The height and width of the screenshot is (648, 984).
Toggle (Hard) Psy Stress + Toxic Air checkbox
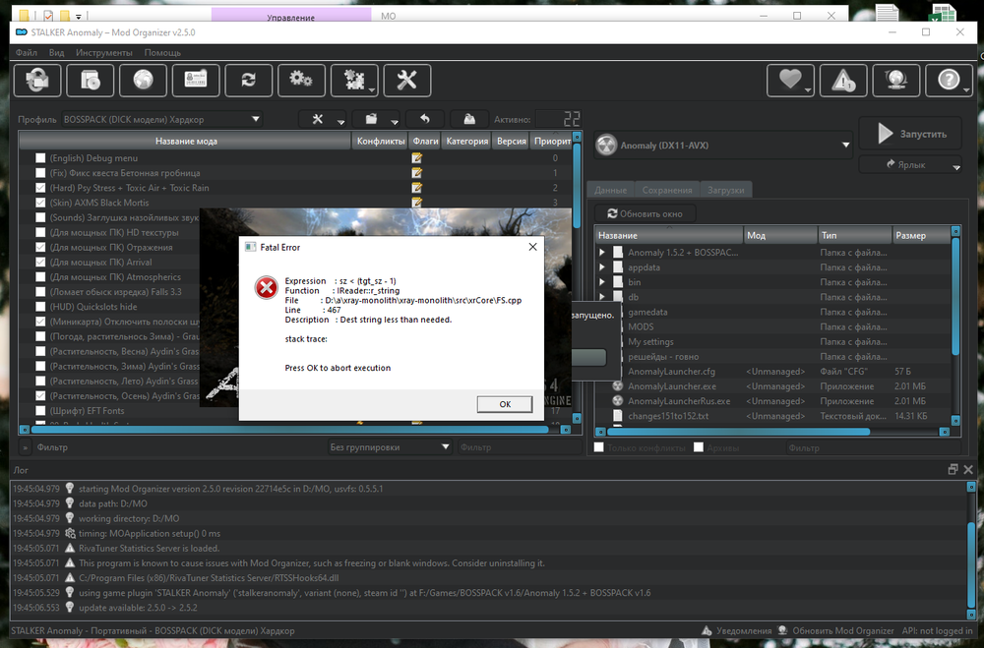tap(40, 188)
